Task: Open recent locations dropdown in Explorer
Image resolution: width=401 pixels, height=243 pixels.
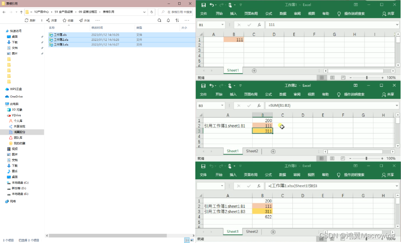Action: (17, 12)
